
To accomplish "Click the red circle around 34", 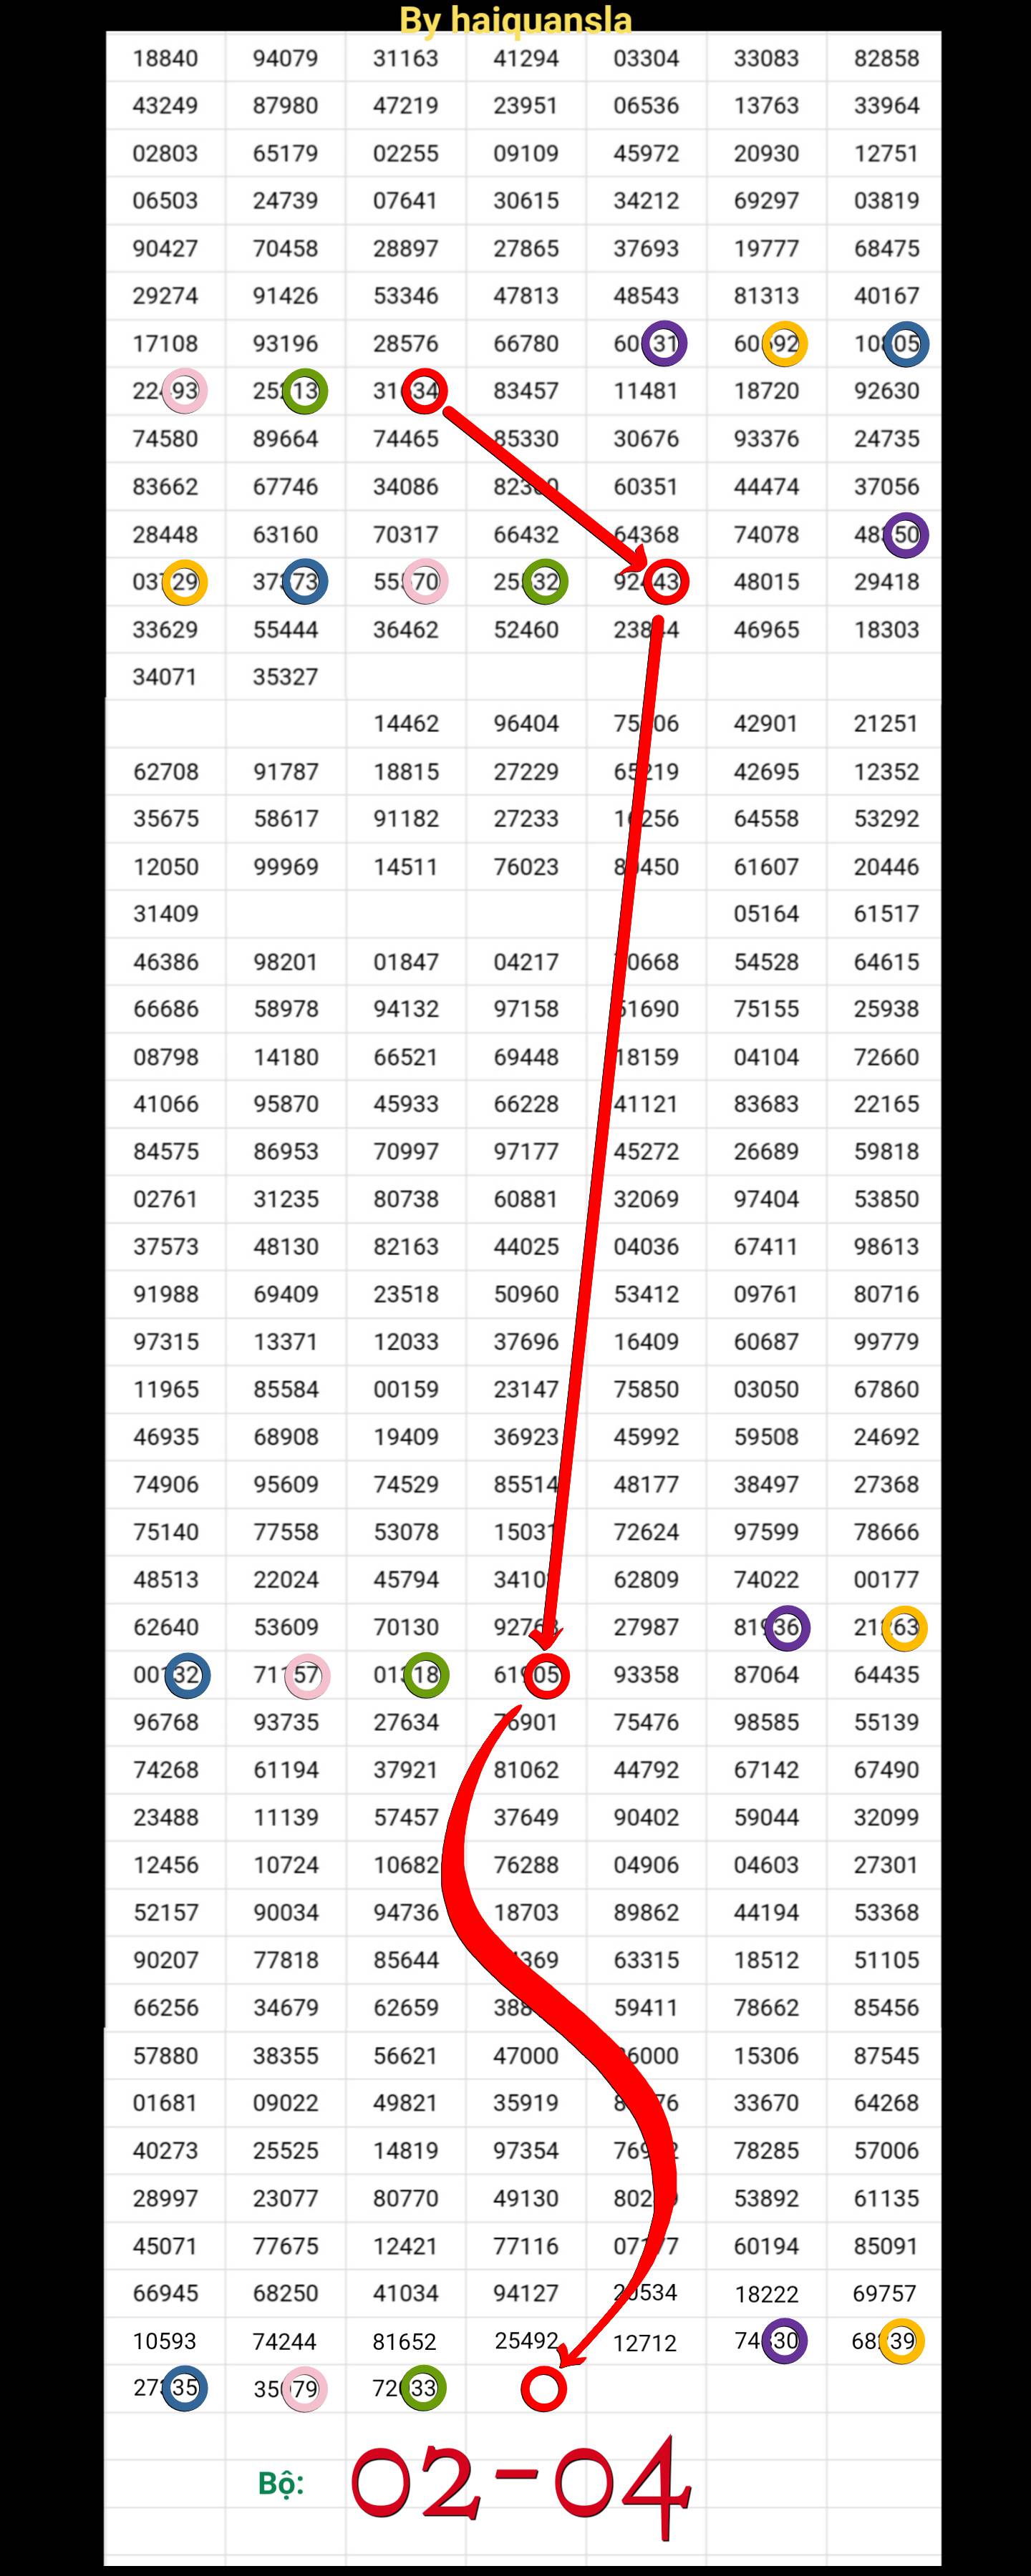I will 425,391.
